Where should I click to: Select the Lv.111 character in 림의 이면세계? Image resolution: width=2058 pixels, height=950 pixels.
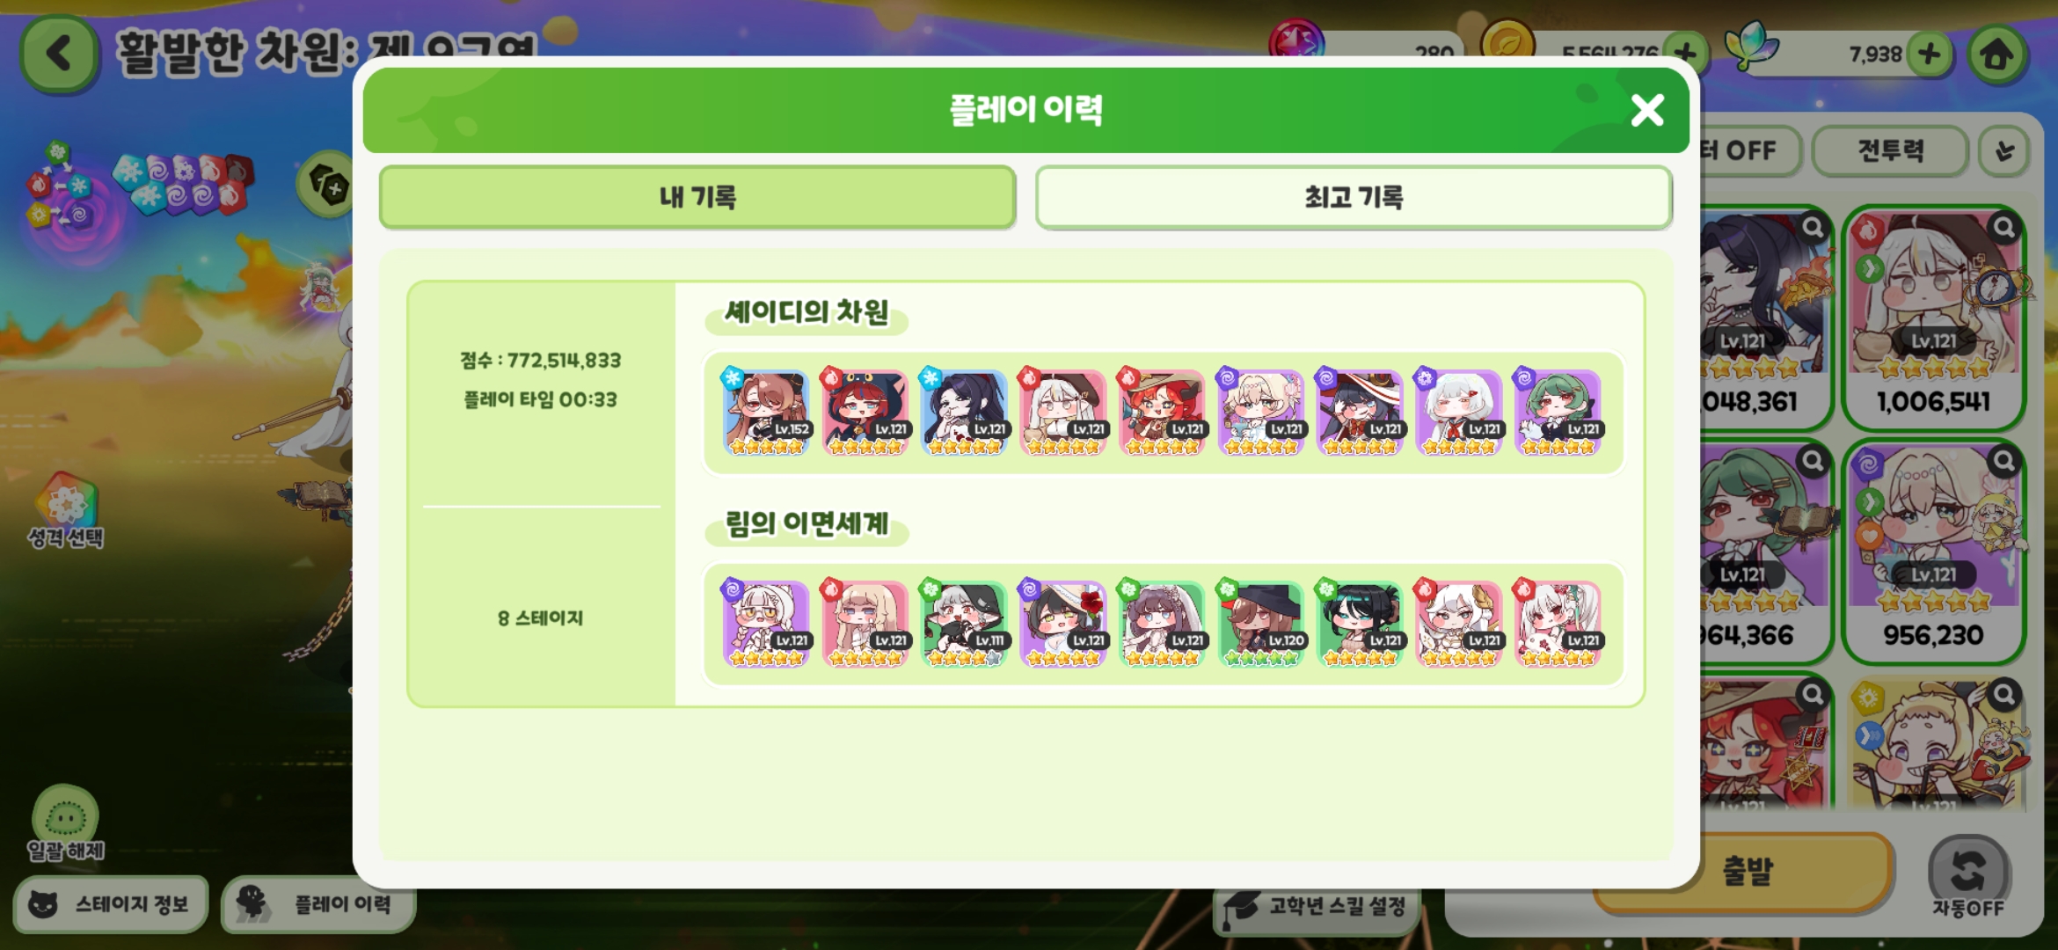964,624
